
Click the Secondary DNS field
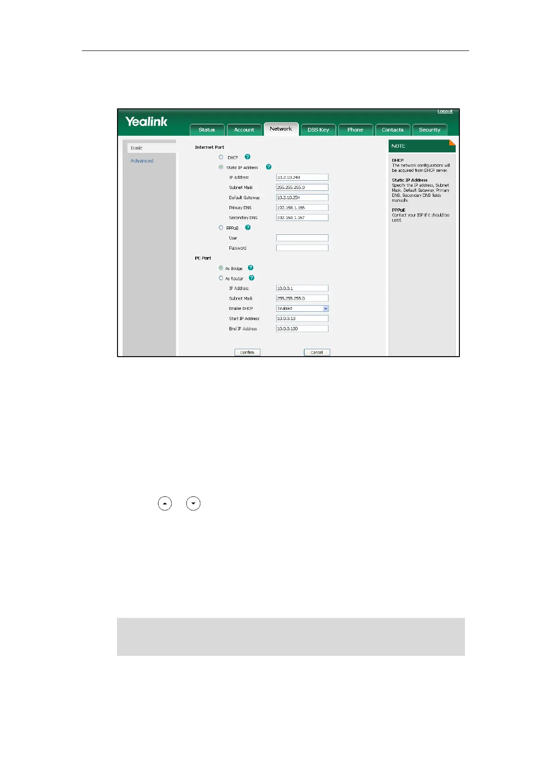pyautogui.click(x=302, y=218)
